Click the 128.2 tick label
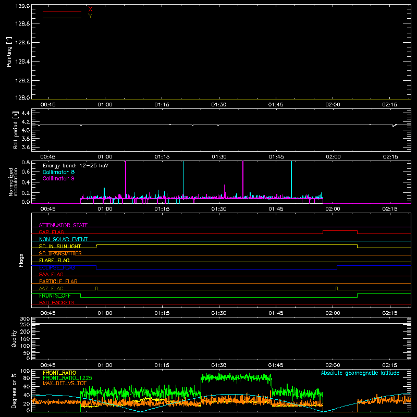 coord(22,81)
